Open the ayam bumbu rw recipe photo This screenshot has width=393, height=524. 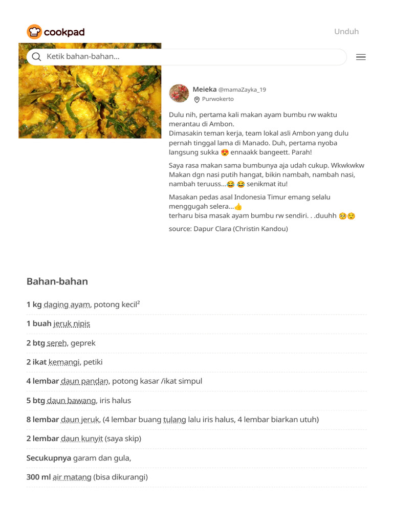[x=90, y=91]
